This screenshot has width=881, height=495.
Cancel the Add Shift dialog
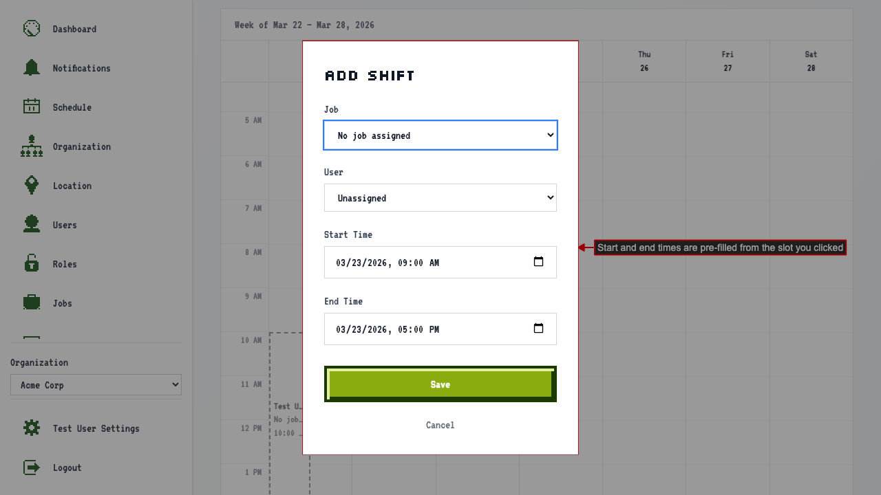pyautogui.click(x=440, y=425)
